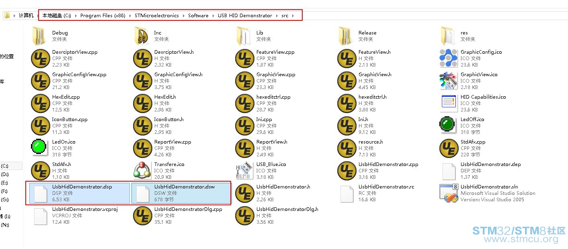The width and height of the screenshot is (568, 249).
Task: Select the hexeditctrl.cpp file icon
Action: 244,103
